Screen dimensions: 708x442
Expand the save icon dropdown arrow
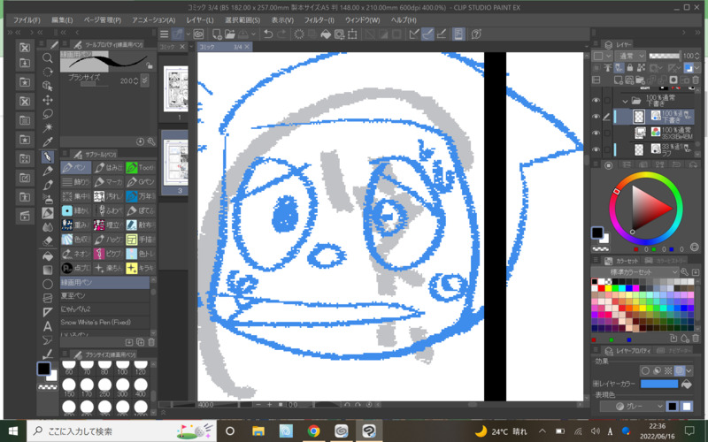pyautogui.click(x=253, y=34)
